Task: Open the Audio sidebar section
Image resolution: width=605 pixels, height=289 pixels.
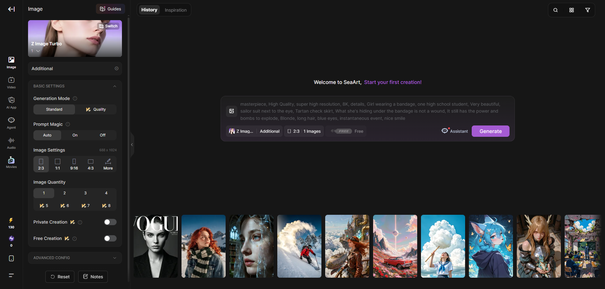Action: coord(11,143)
